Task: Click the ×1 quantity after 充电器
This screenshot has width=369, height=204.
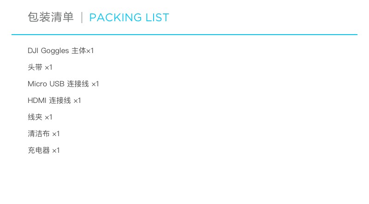Action: point(56,150)
